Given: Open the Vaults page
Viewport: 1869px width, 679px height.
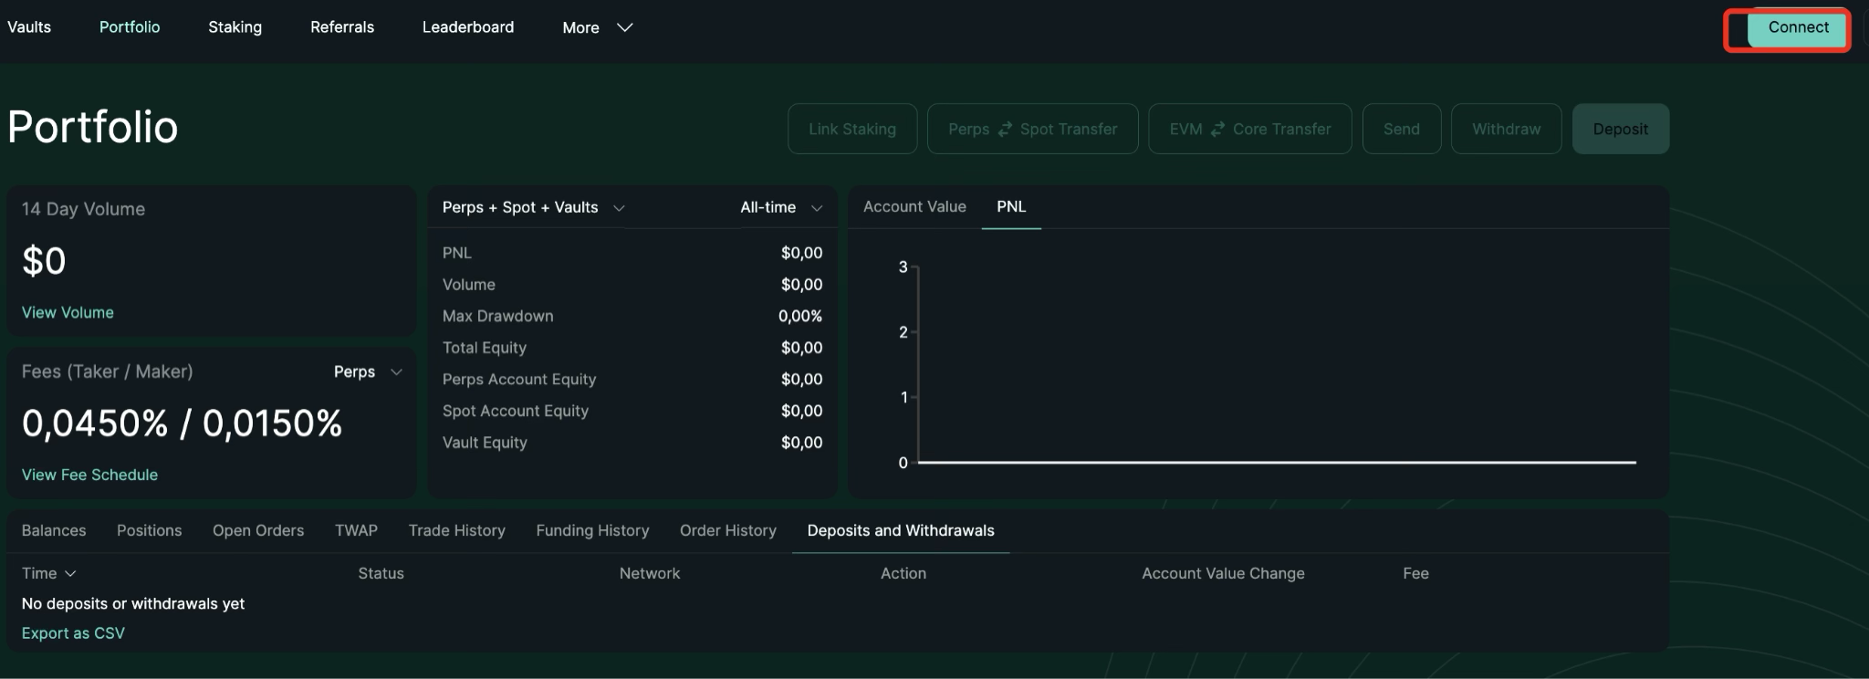Looking at the screenshot, I should click(29, 27).
